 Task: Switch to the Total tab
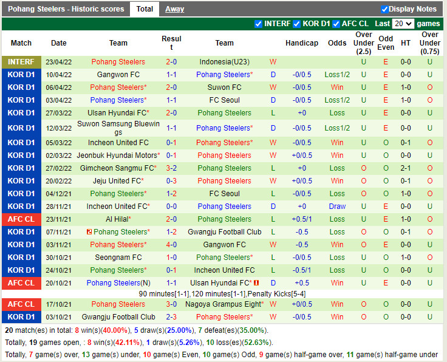tap(145, 9)
